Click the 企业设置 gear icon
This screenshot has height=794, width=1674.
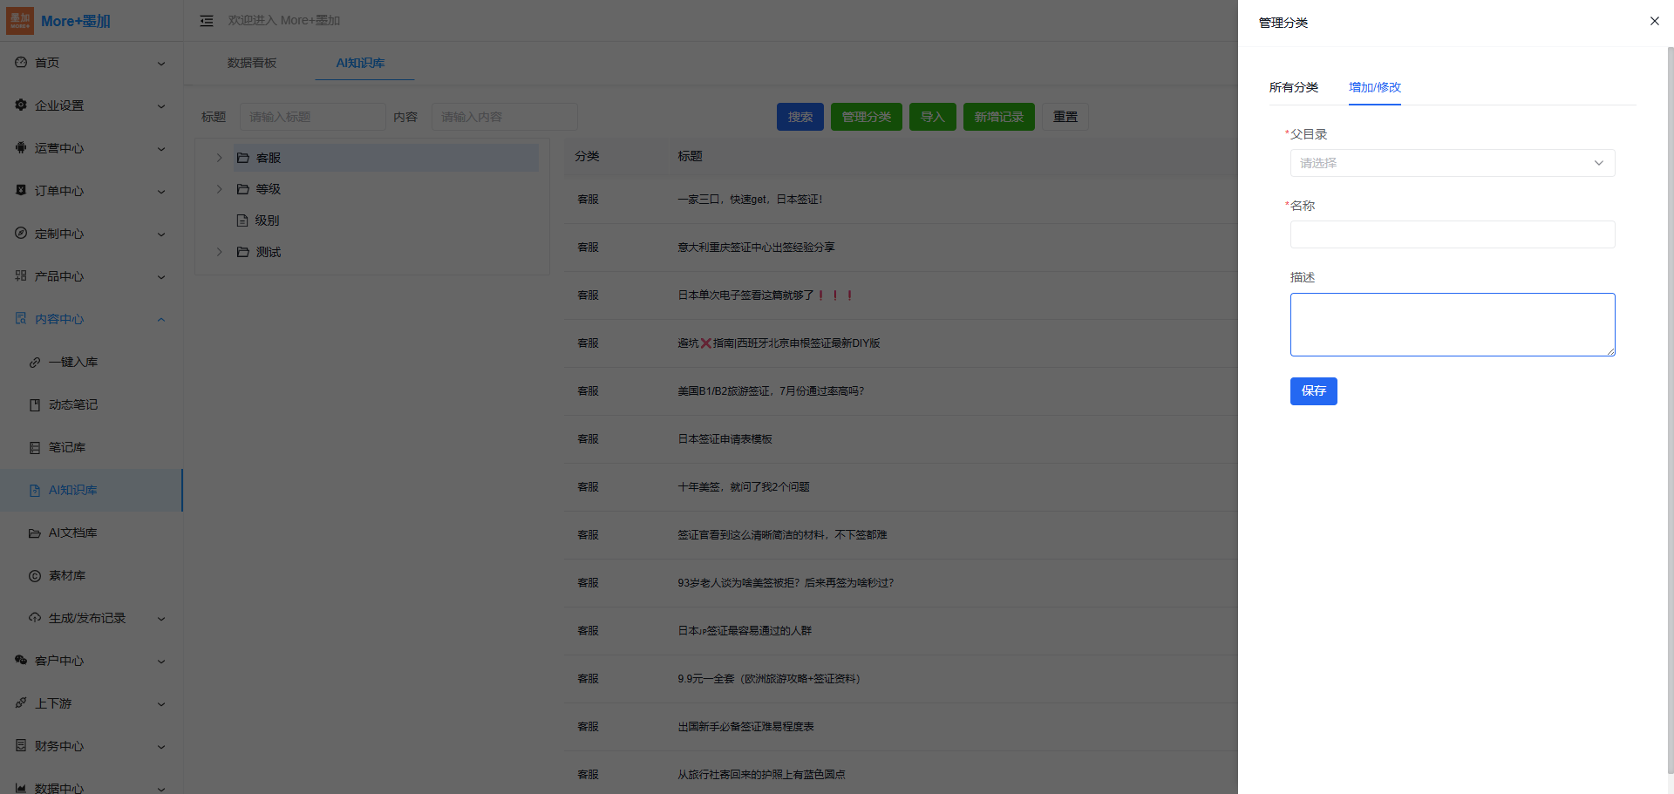tap(21, 105)
